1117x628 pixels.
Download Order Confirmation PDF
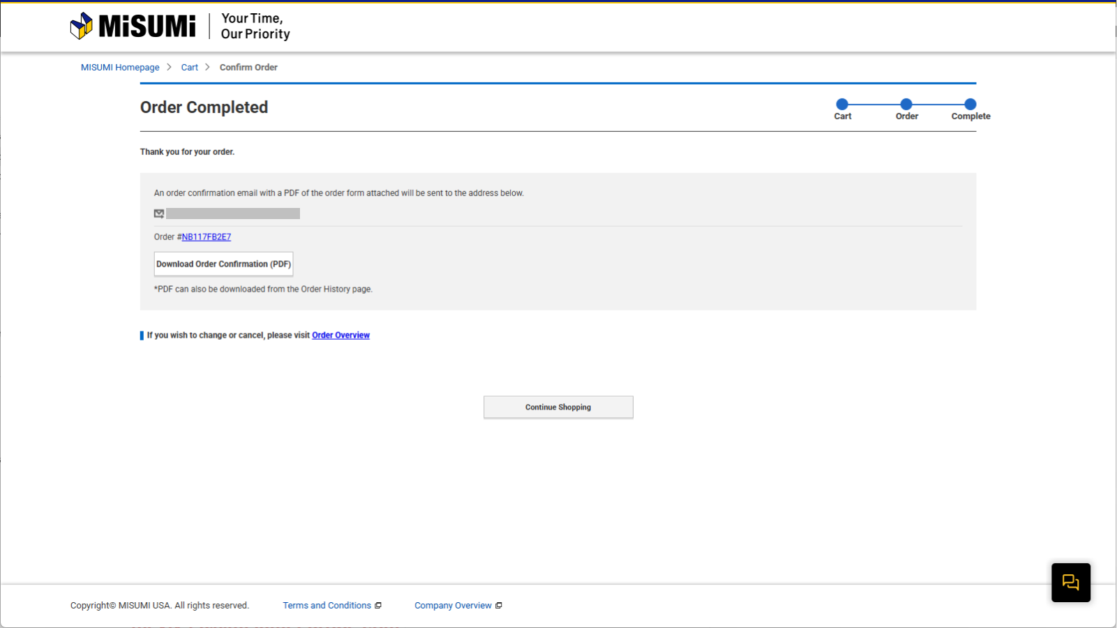pyautogui.click(x=223, y=264)
